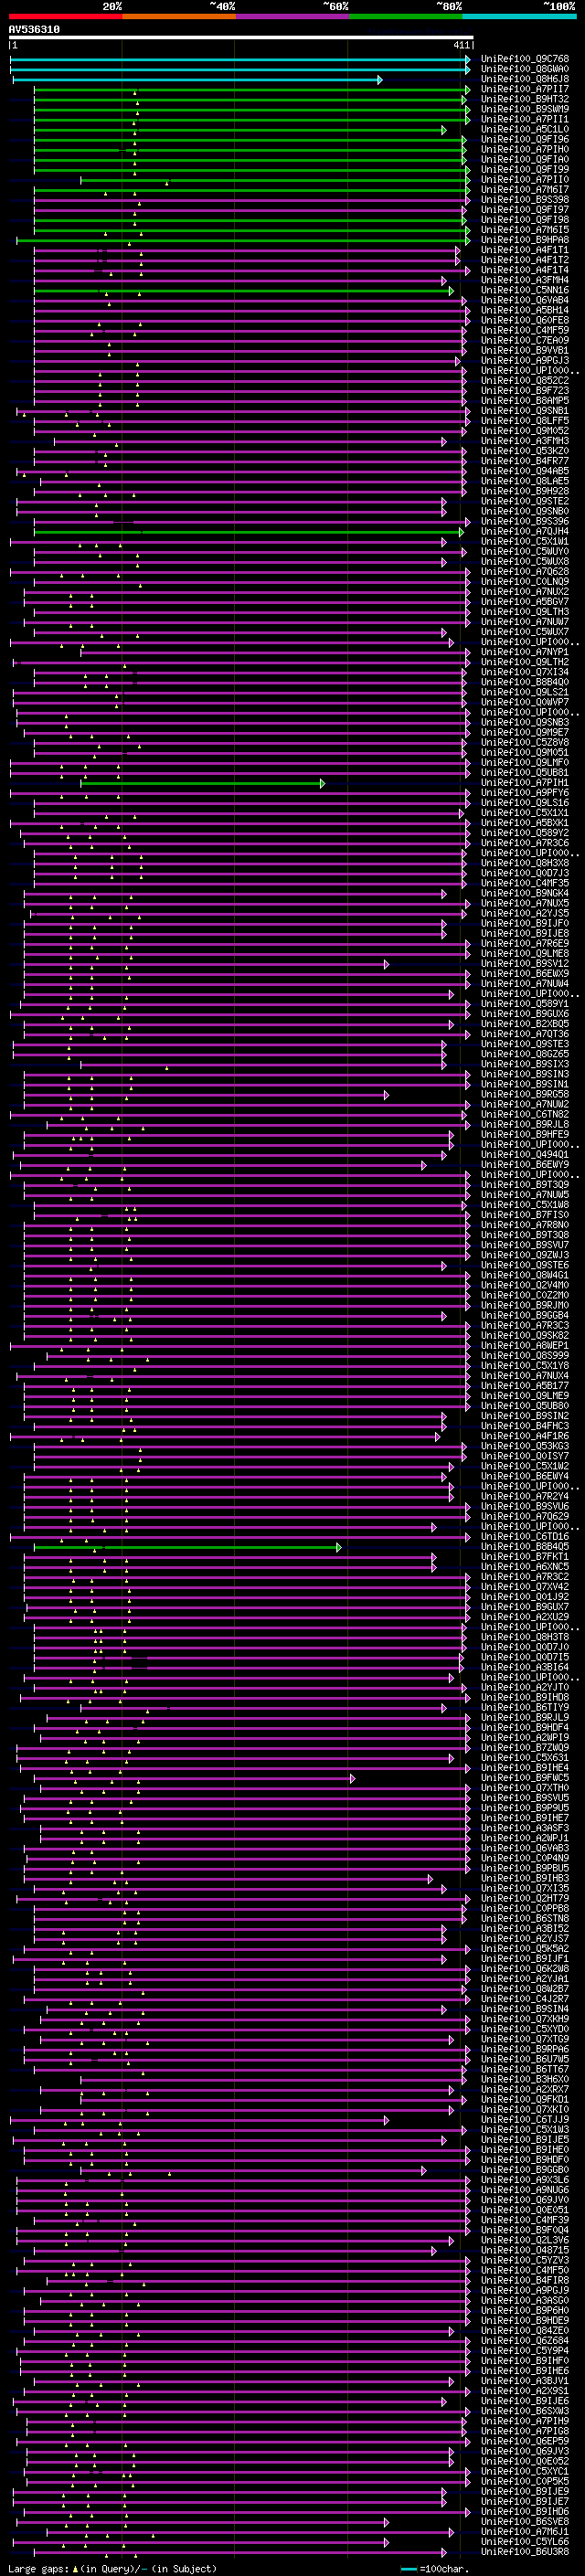Click the red ~20% identity legend segment
585x2576 pixels.
(65, 16)
